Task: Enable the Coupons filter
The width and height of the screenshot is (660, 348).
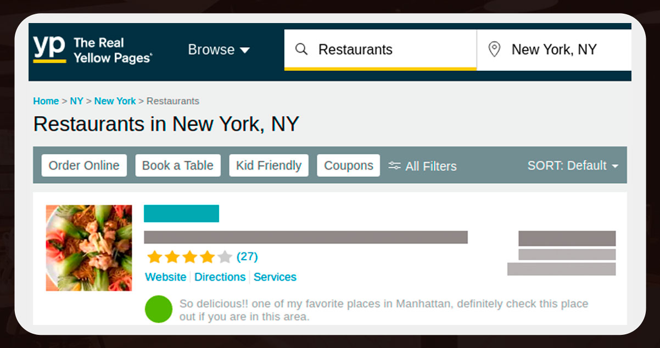Action: [348, 166]
